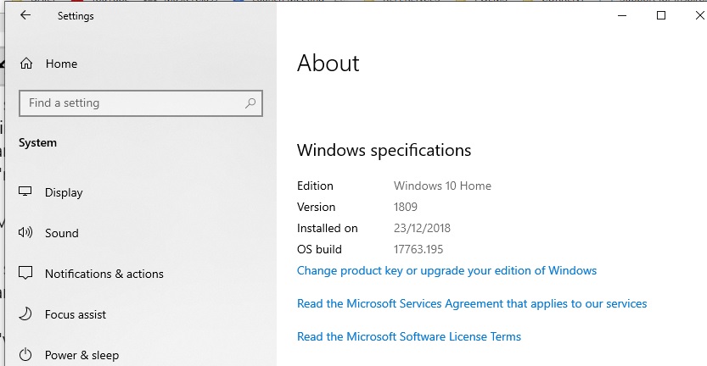Screen dimensions: 707x366
Task: Click the Focus assist moon icon
Action: pos(25,313)
